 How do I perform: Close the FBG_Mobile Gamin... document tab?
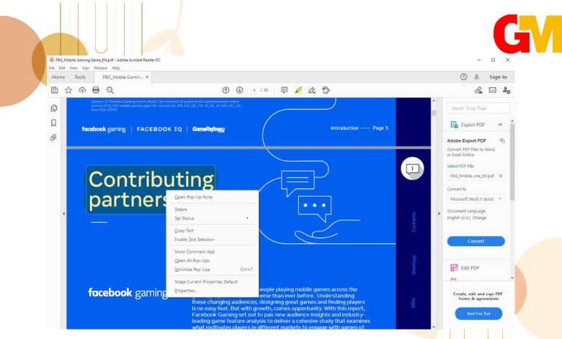pyautogui.click(x=147, y=76)
